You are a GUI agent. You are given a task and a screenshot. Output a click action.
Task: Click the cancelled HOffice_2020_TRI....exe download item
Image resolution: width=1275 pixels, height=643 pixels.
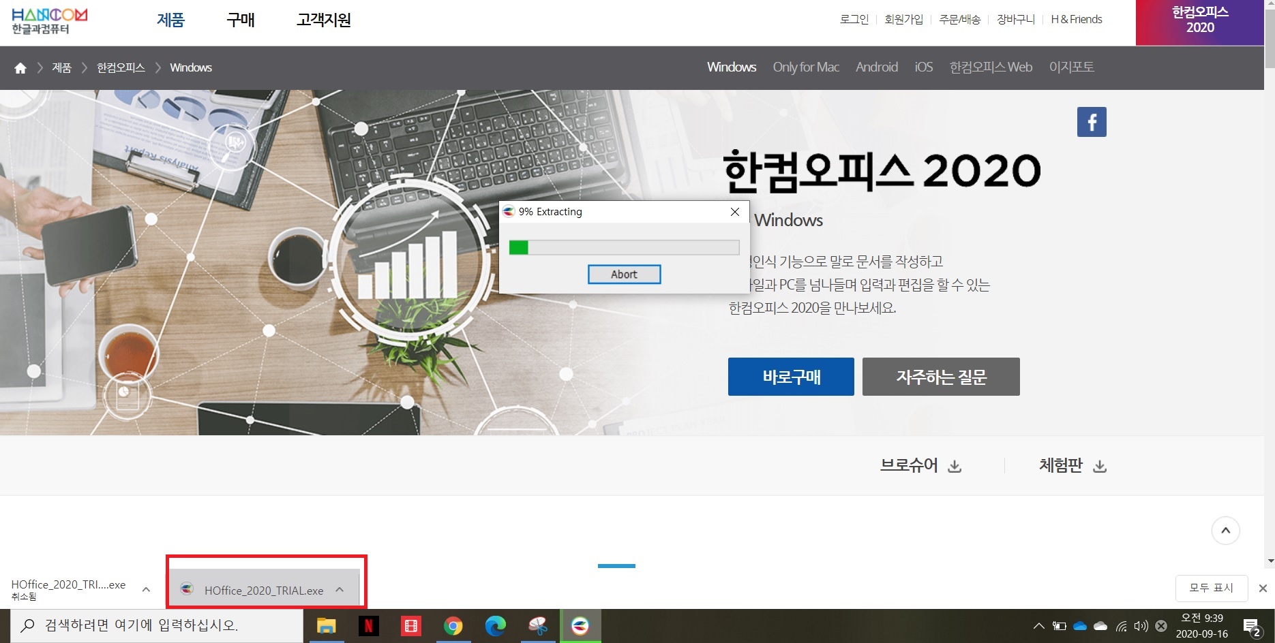click(68, 590)
